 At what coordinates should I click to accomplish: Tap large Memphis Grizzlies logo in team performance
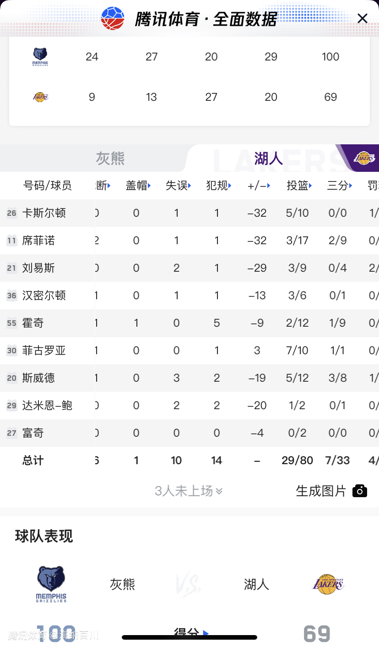point(51,584)
